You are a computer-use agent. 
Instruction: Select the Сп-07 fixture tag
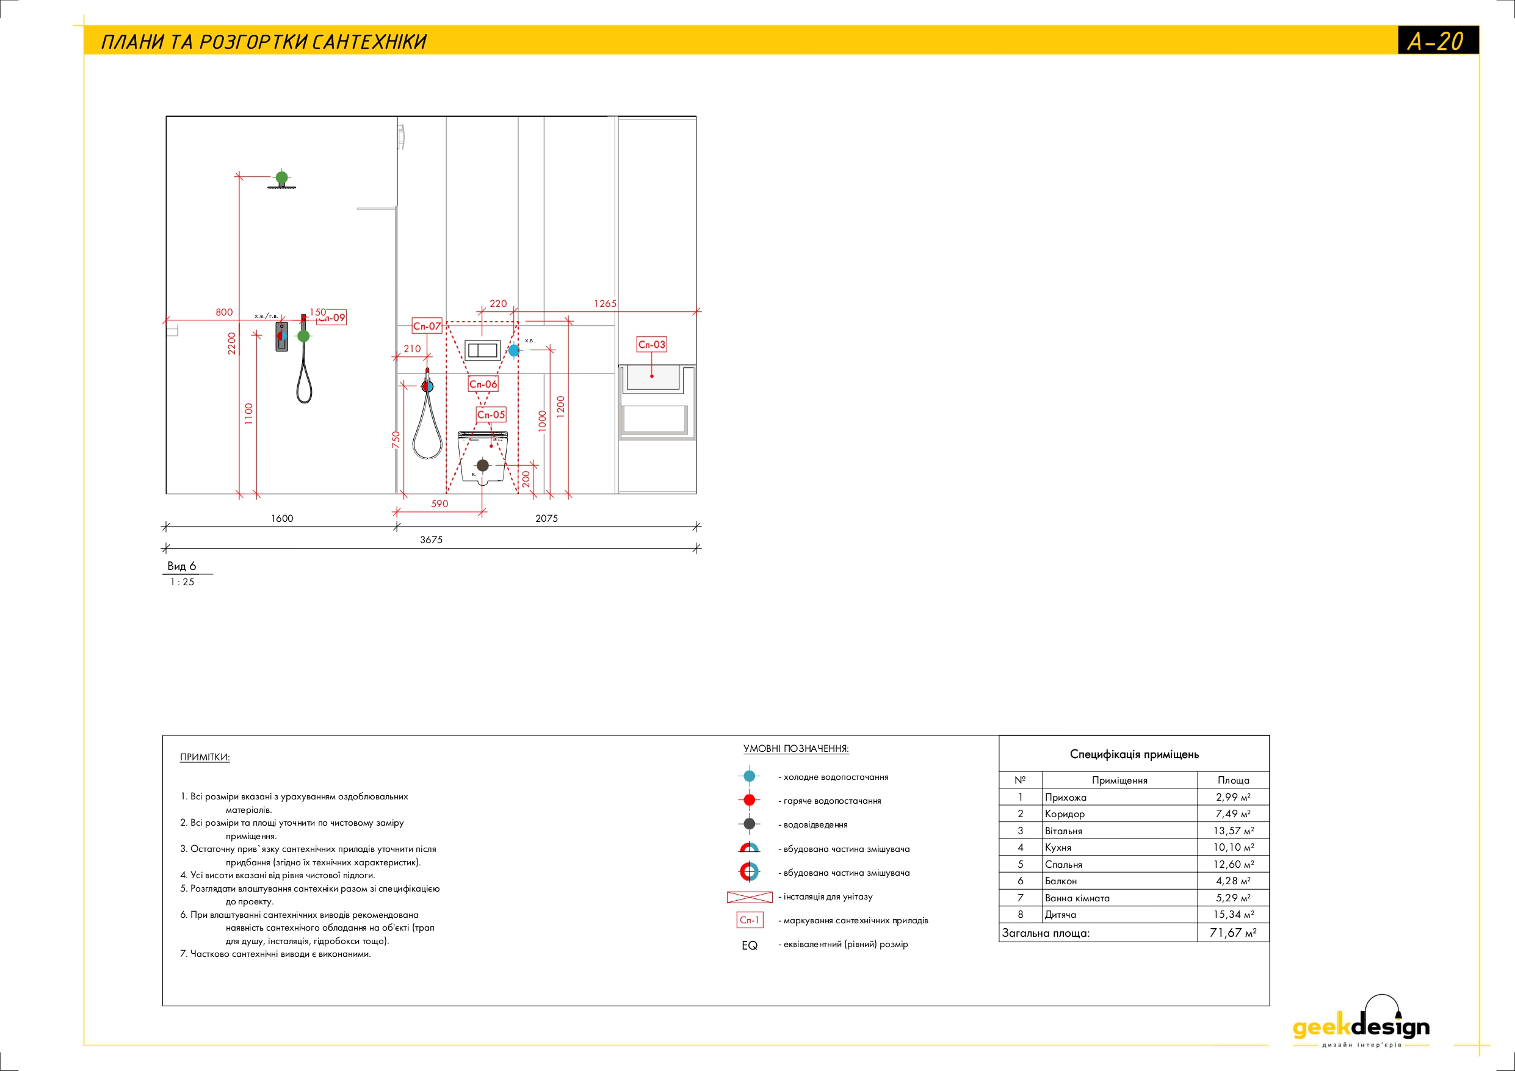coord(427,326)
